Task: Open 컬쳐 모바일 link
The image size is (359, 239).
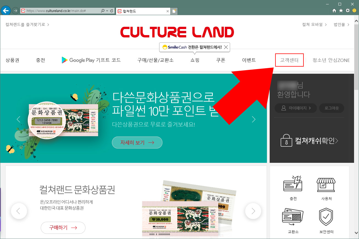Action: point(314,24)
